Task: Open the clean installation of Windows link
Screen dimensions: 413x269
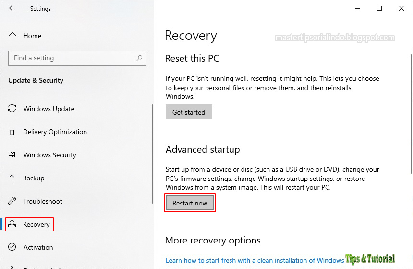Action: (255, 260)
